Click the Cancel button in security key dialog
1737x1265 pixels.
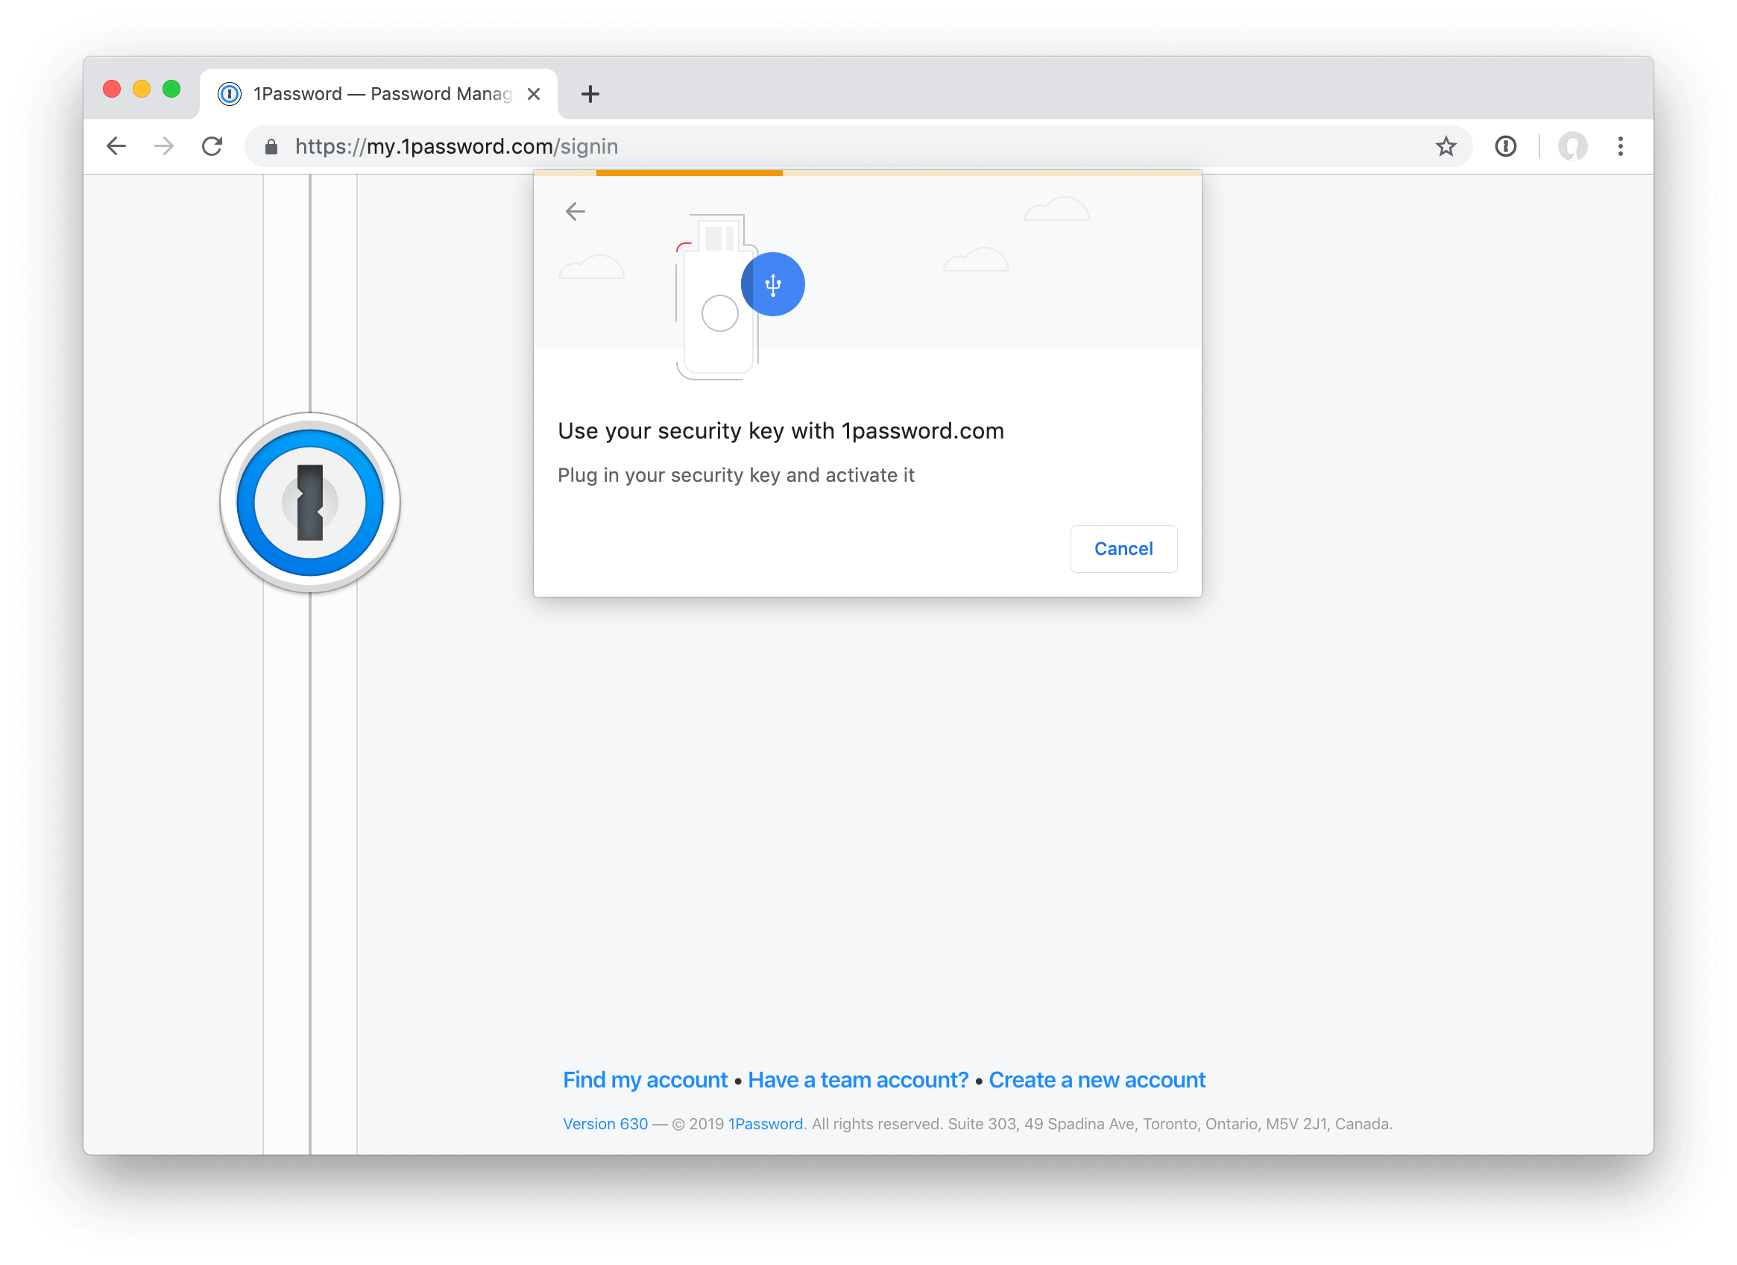pyautogui.click(x=1122, y=547)
